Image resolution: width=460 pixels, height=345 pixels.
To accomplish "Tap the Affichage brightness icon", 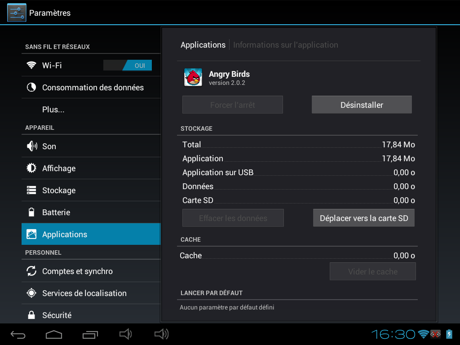I will pos(31,168).
